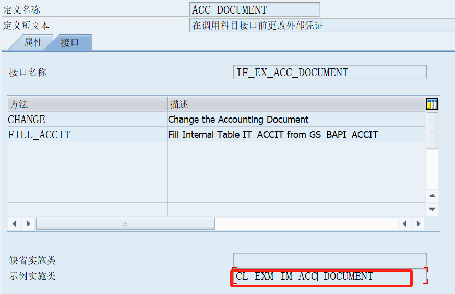The width and height of the screenshot is (455, 294).
Task: Click the table's page-down arrow
Action: (x=432, y=209)
